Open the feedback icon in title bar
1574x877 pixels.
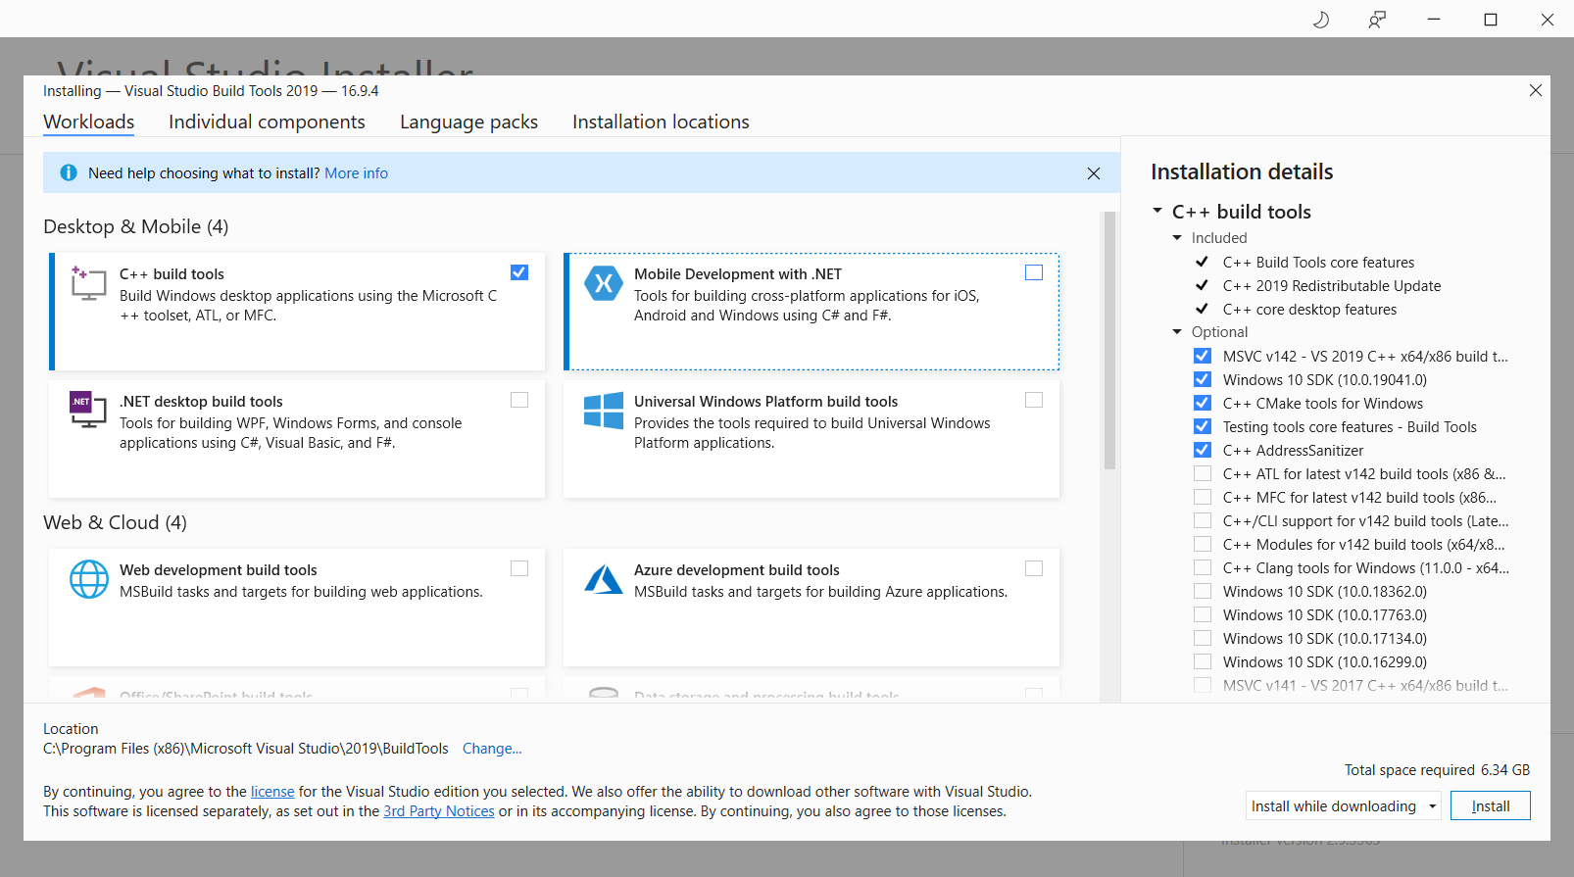(x=1377, y=20)
